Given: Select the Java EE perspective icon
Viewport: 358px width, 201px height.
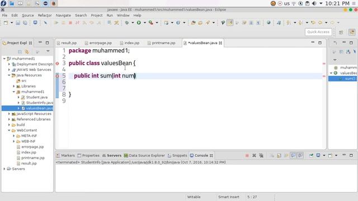Looking at the screenshot, I should point(352,32).
